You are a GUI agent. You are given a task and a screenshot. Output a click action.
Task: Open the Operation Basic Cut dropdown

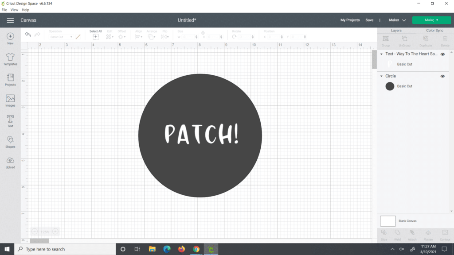tap(61, 37)
